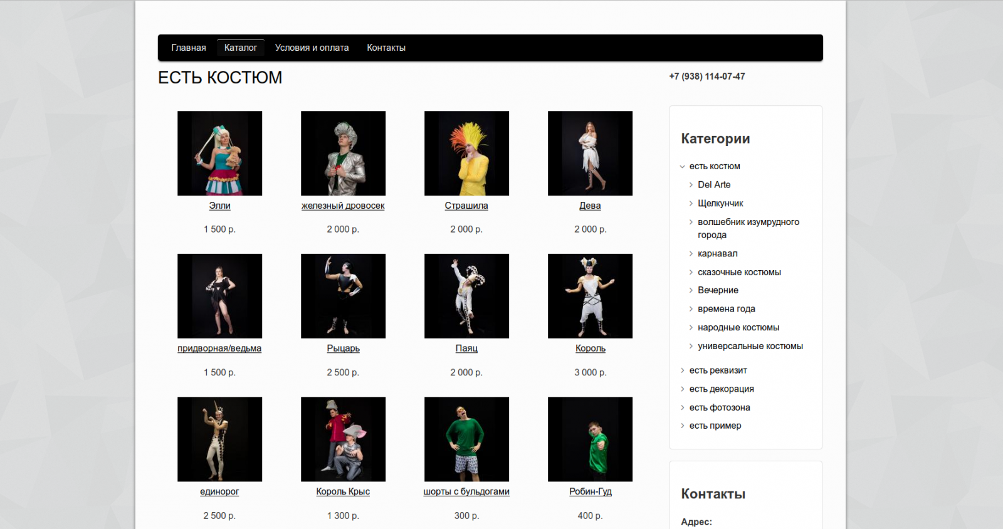Click the ЕСТЬ КОСТЮМ page heading
1003x529 pixels.
[x=220, y=78]
